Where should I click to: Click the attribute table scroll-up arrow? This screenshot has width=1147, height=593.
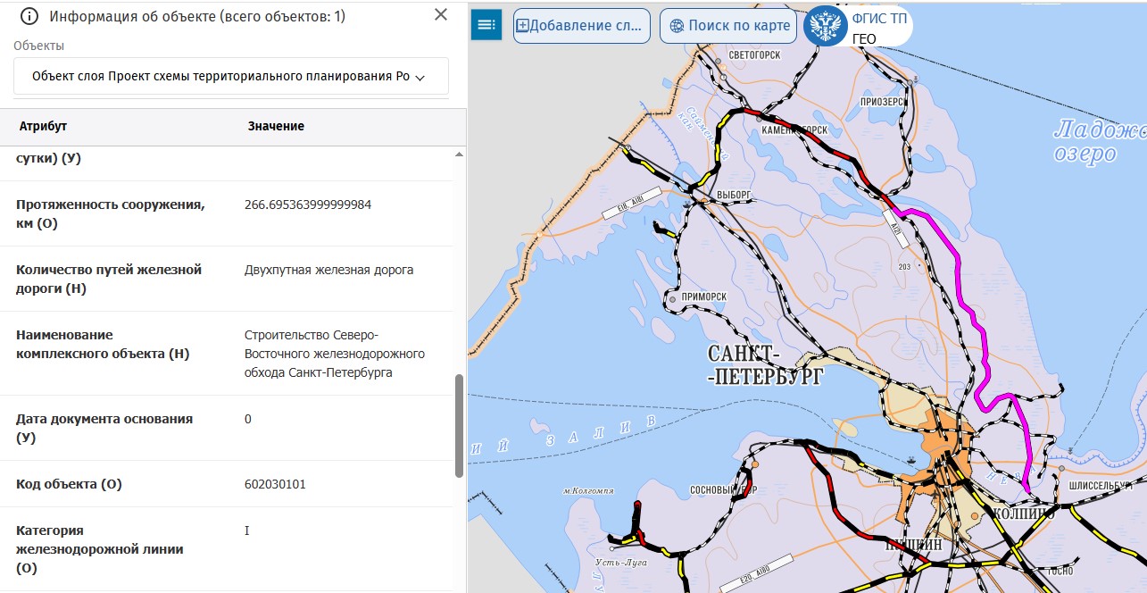tap(460, 155)
